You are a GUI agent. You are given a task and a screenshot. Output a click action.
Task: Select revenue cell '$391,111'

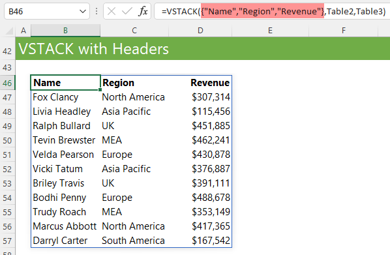pos(200,183)
